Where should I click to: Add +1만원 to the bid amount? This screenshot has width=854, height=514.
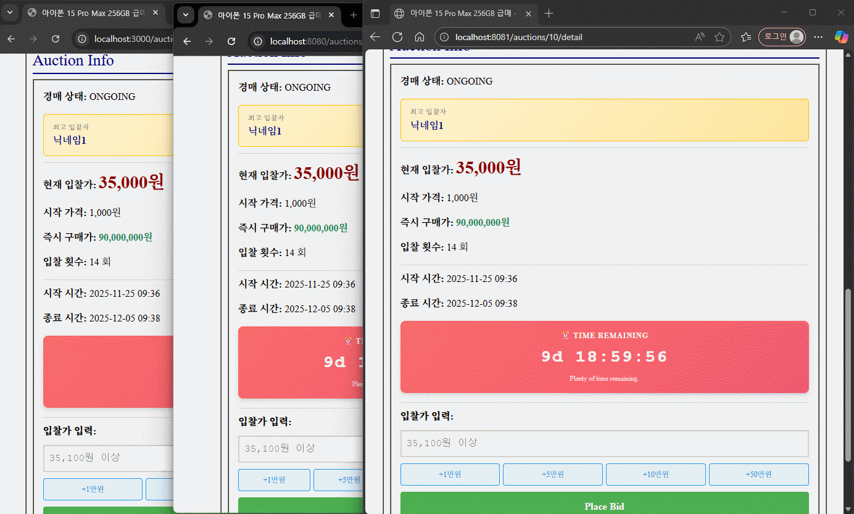point(450,474)
